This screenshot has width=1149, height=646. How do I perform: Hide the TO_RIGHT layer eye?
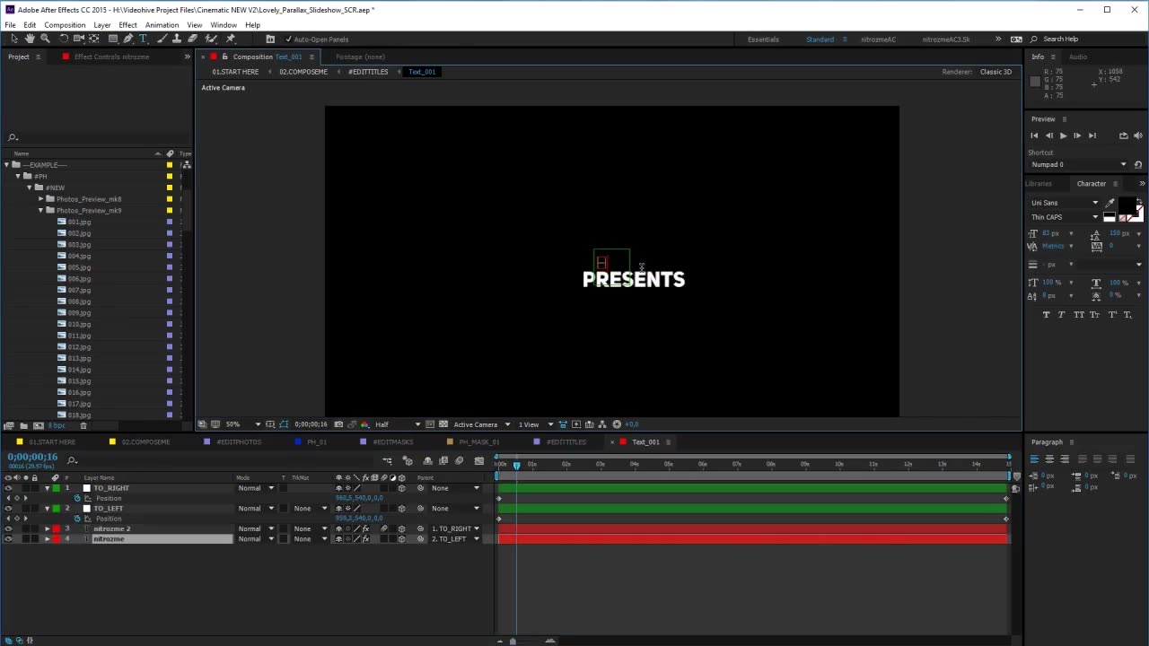pyautogui.click(x=8, y=488)
